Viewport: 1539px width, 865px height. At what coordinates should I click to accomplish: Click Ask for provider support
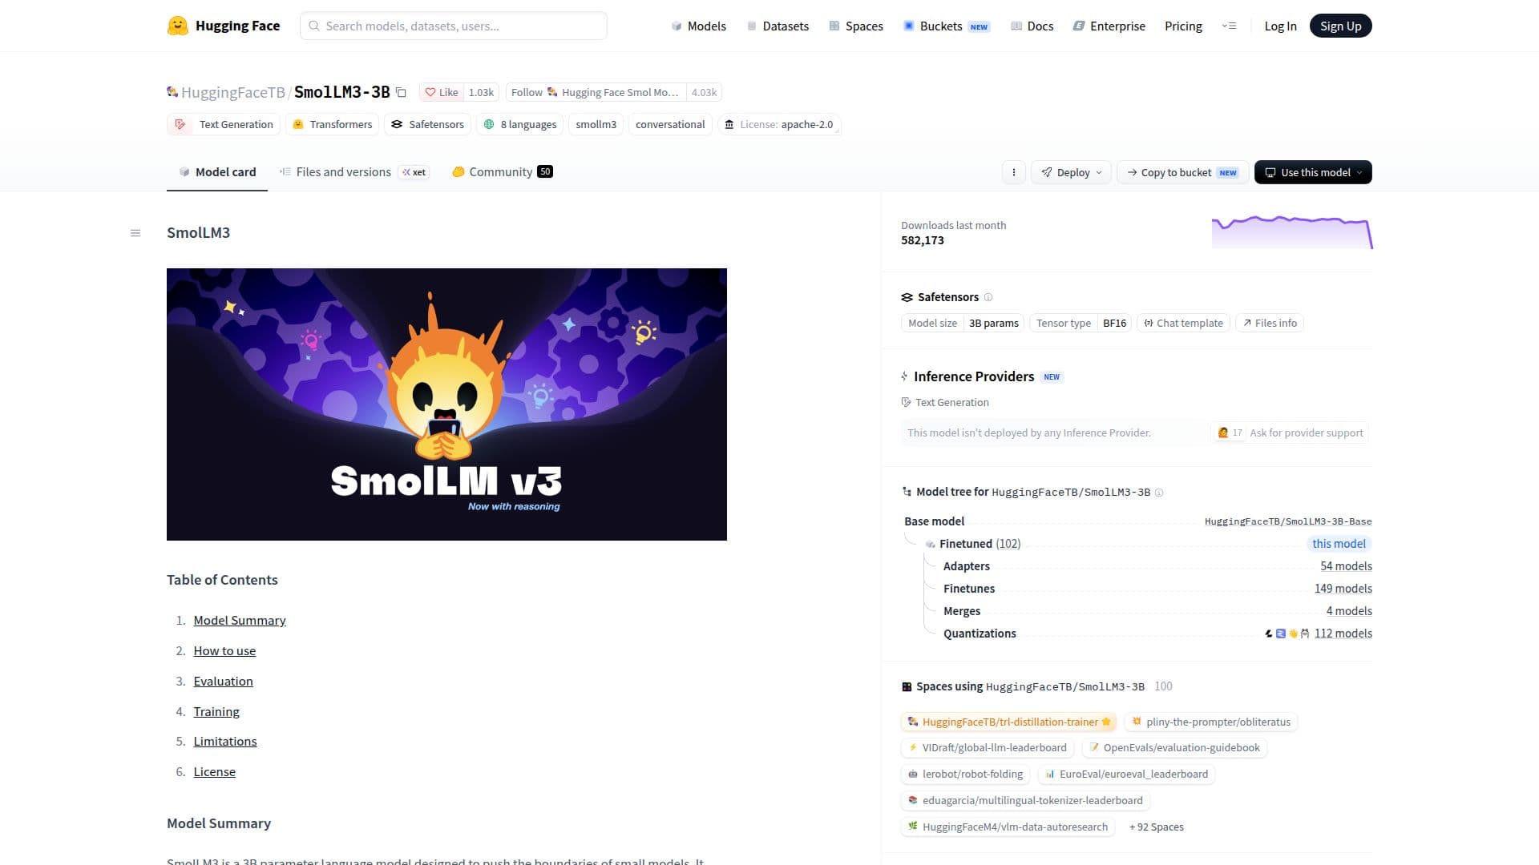point(1290,432)
